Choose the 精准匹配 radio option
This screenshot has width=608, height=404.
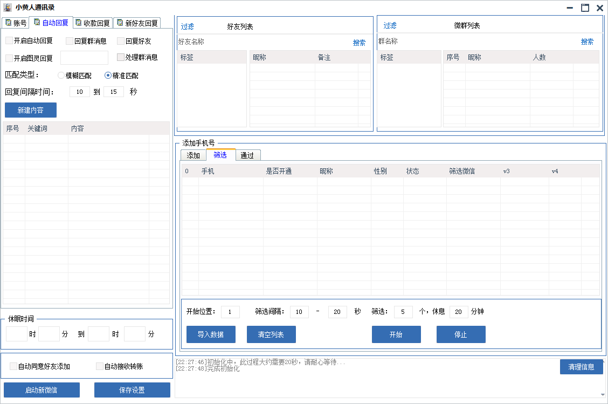point(108,76)
